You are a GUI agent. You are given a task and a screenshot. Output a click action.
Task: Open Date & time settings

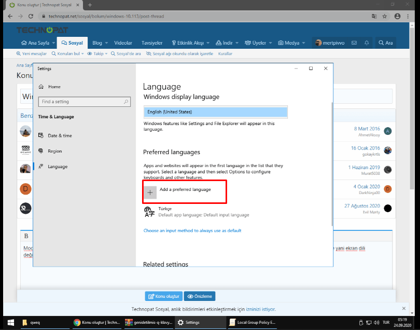(x=55, y=135)
